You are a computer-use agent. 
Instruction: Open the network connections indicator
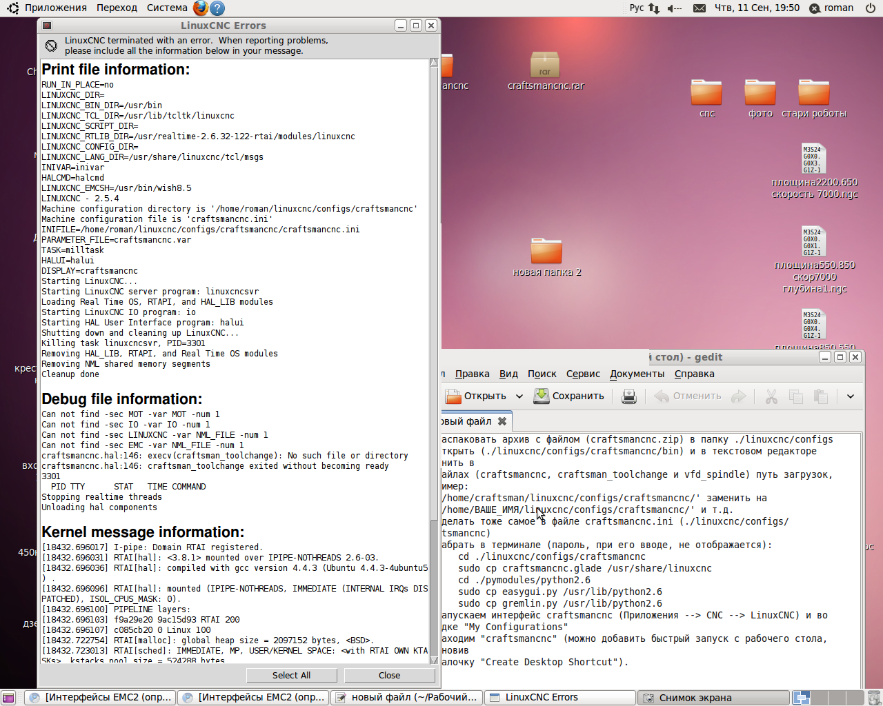click(654, 8)
